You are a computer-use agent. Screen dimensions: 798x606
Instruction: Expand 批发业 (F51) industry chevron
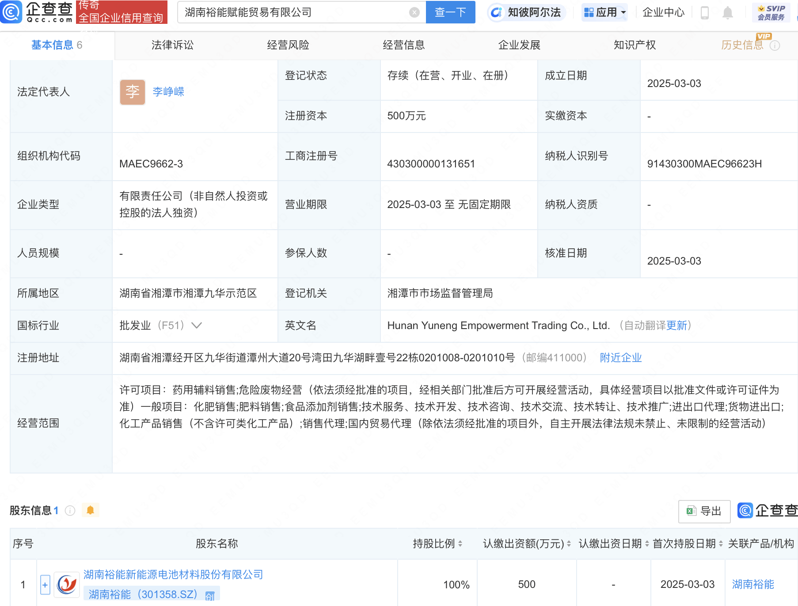tap(197, 326)
